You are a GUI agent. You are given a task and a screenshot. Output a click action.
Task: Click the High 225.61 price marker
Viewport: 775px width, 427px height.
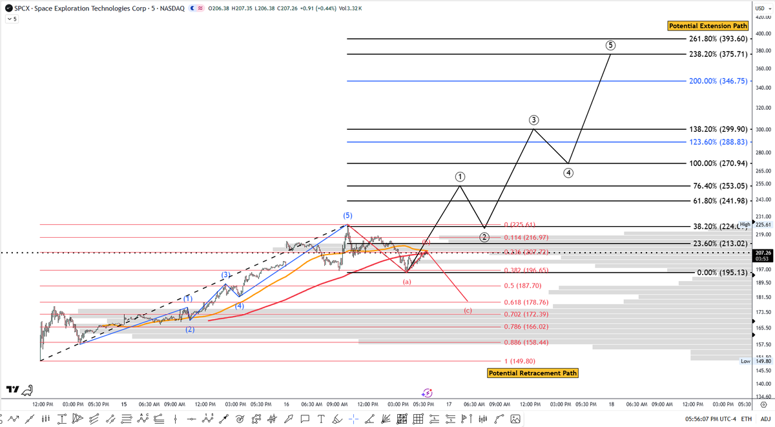(757, 224)
